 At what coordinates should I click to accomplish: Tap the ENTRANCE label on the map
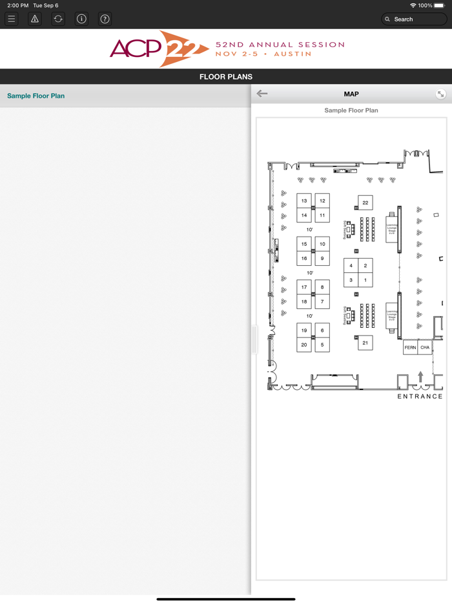(420, 396)
